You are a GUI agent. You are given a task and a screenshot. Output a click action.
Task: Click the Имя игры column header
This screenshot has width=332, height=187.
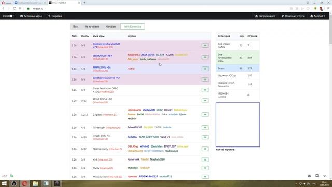pyautogui.click(x=99, y=36)
